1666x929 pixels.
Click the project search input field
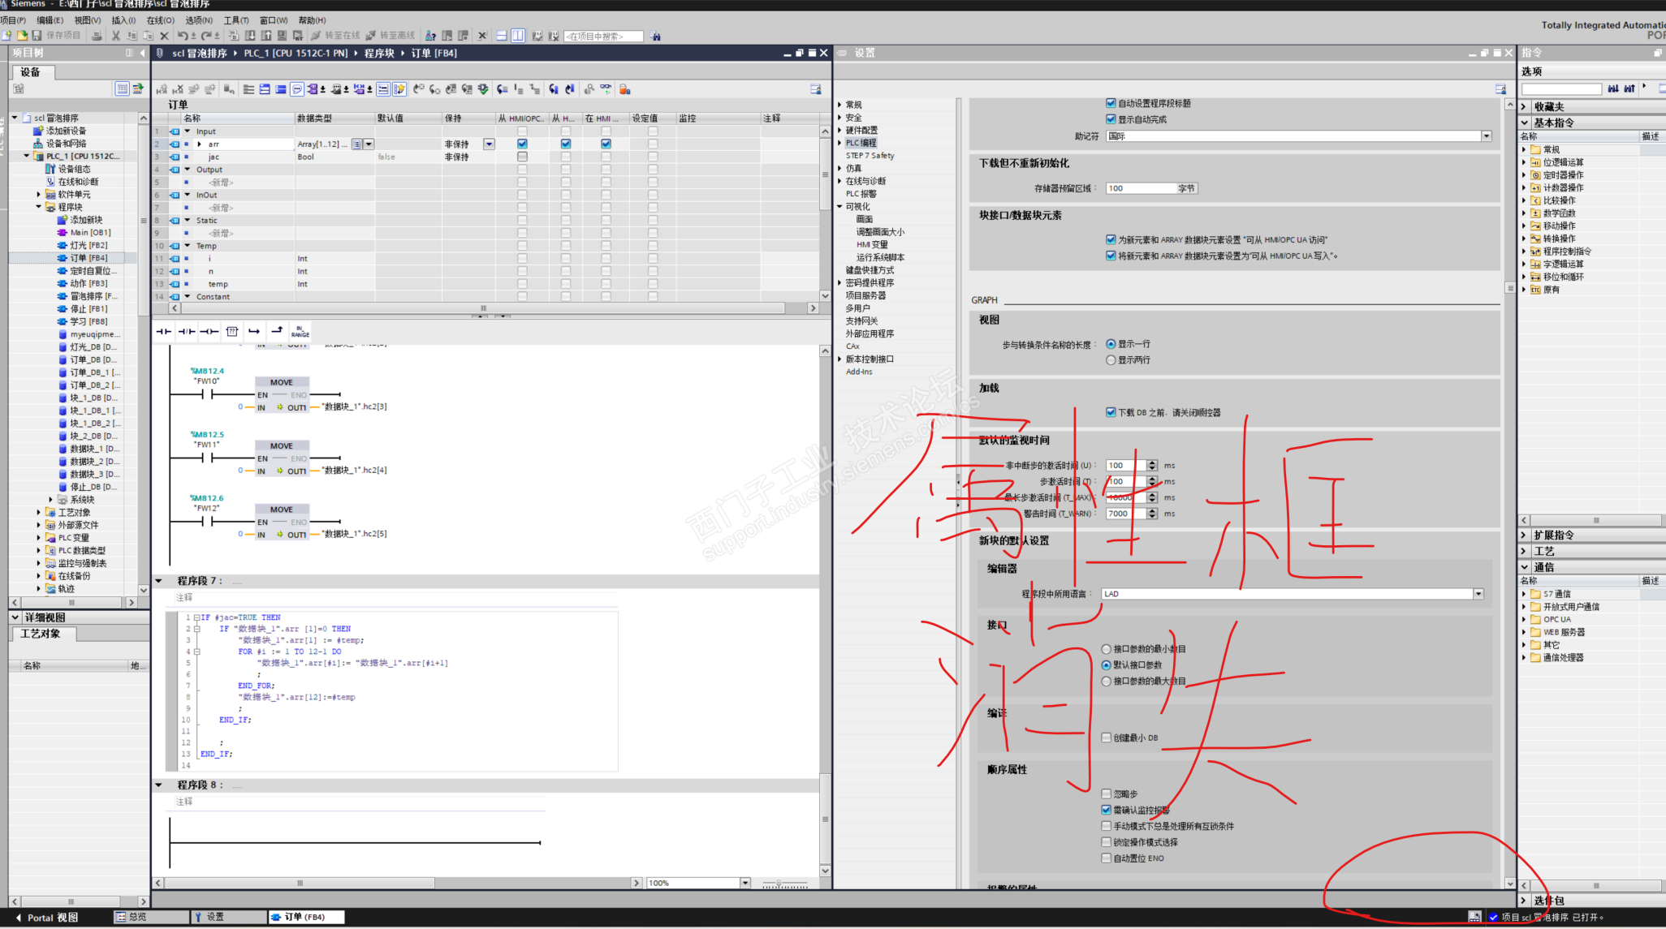click(x=602, y=37)
